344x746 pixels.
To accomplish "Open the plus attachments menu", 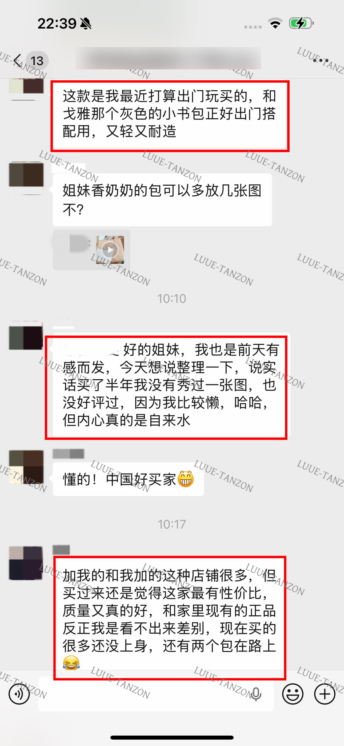I will point(325,694).
